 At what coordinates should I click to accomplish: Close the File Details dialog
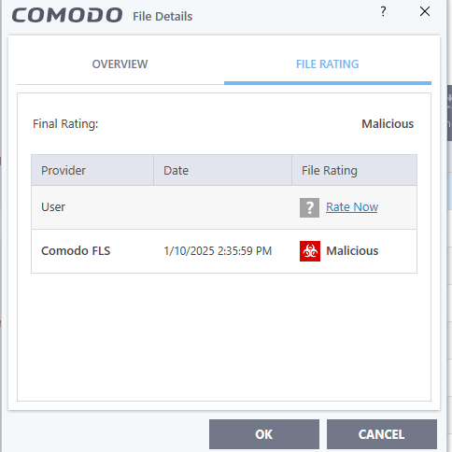[425, 11]
